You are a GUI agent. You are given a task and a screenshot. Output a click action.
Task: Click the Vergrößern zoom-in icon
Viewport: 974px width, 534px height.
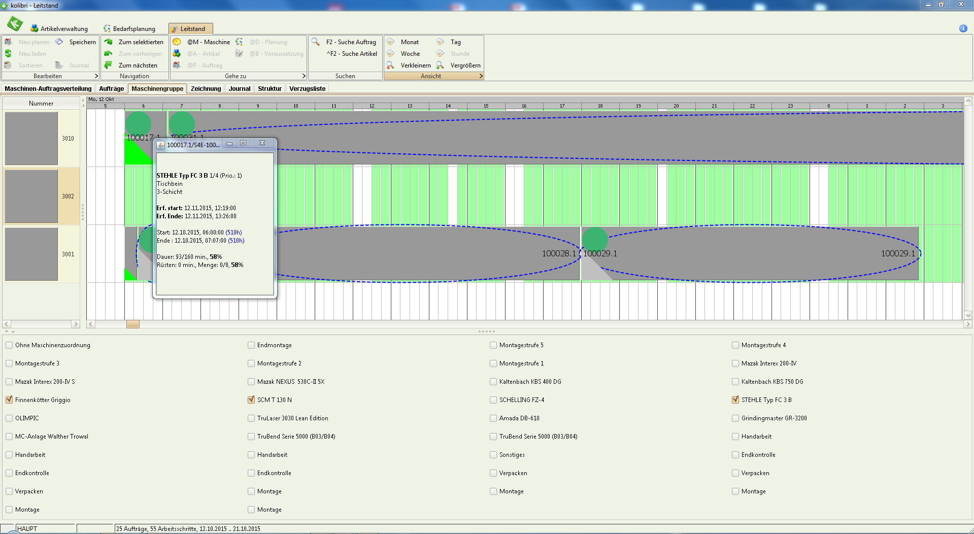point(440,65)
